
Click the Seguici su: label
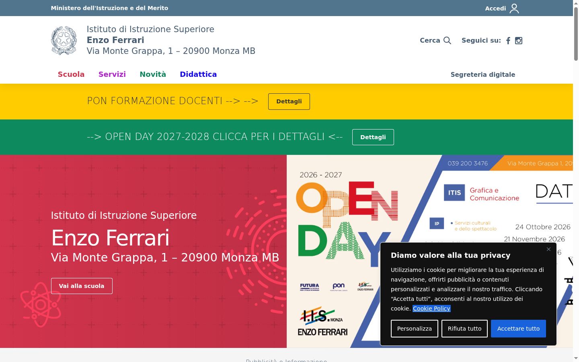[481, 41]
